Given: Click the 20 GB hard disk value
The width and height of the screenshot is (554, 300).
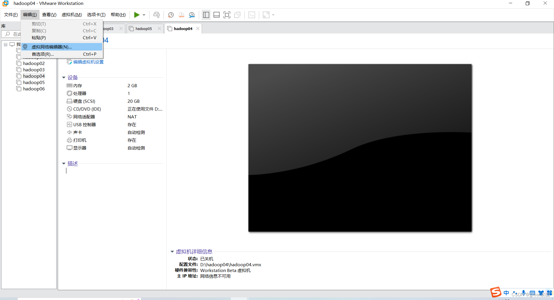Looking at the screenshot, I should [x=134, y=101].
